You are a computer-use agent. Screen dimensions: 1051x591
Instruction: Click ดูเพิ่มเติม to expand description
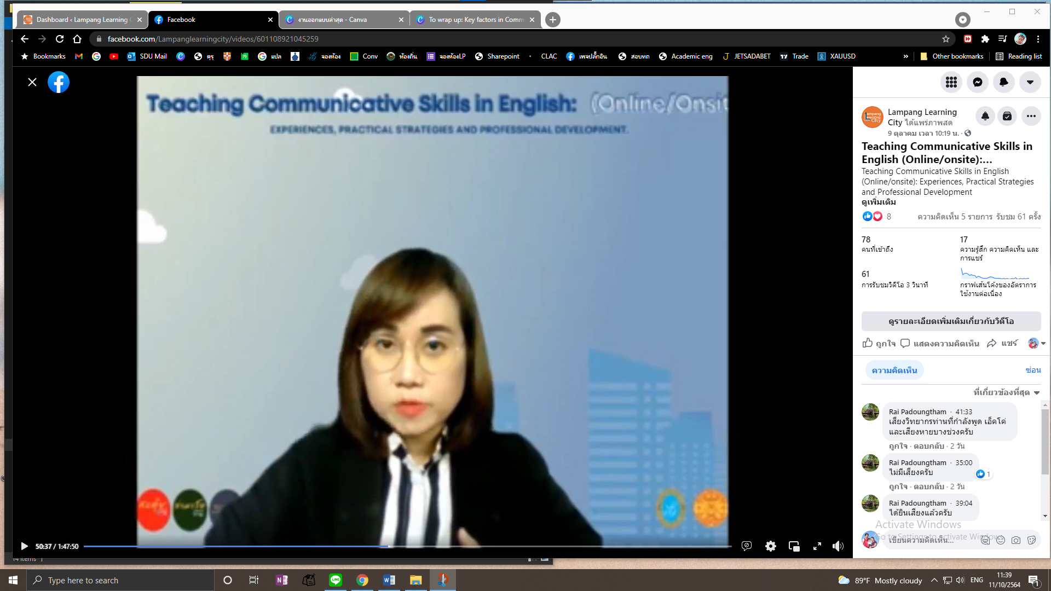click(878, 202)
